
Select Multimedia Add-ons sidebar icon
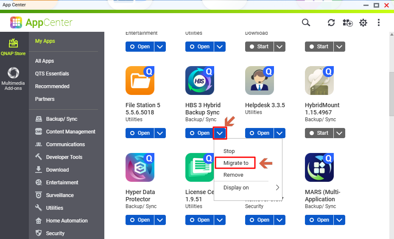13,79
